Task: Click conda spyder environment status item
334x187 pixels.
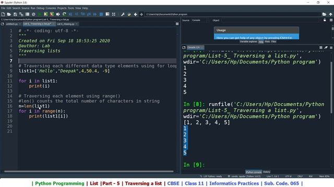Action: click(244, 176)
